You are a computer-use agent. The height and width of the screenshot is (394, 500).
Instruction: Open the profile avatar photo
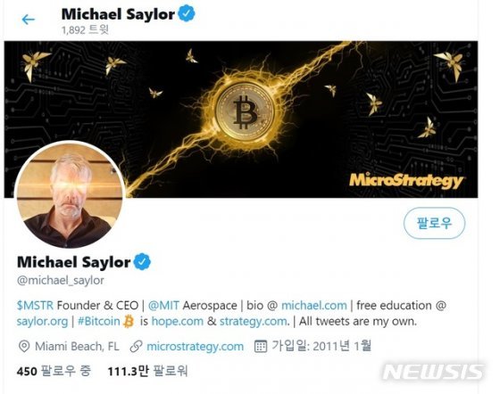(70, 194)
